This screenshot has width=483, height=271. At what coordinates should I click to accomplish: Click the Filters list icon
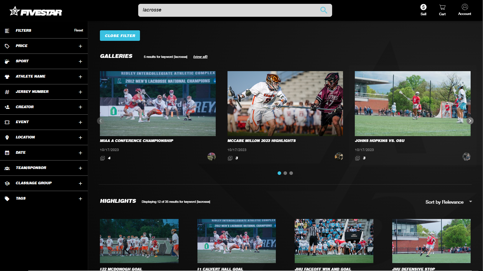(x=7, y=31)
